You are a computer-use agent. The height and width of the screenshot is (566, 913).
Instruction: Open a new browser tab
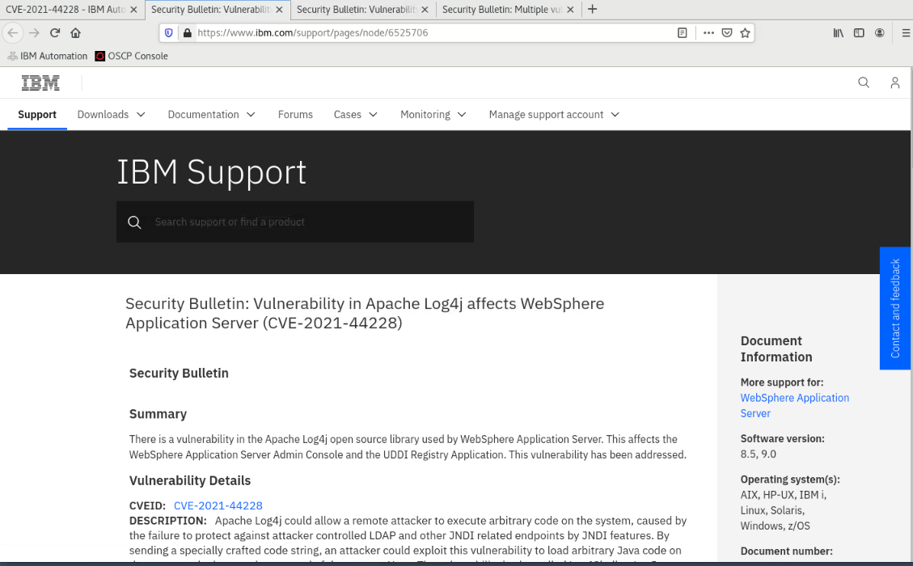(592, 10)
